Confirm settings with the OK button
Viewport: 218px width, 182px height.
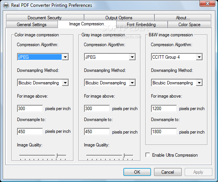137,172
